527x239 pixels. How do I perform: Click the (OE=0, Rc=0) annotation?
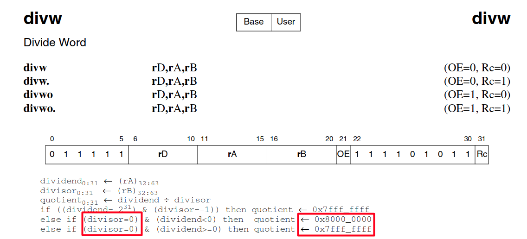477,68
